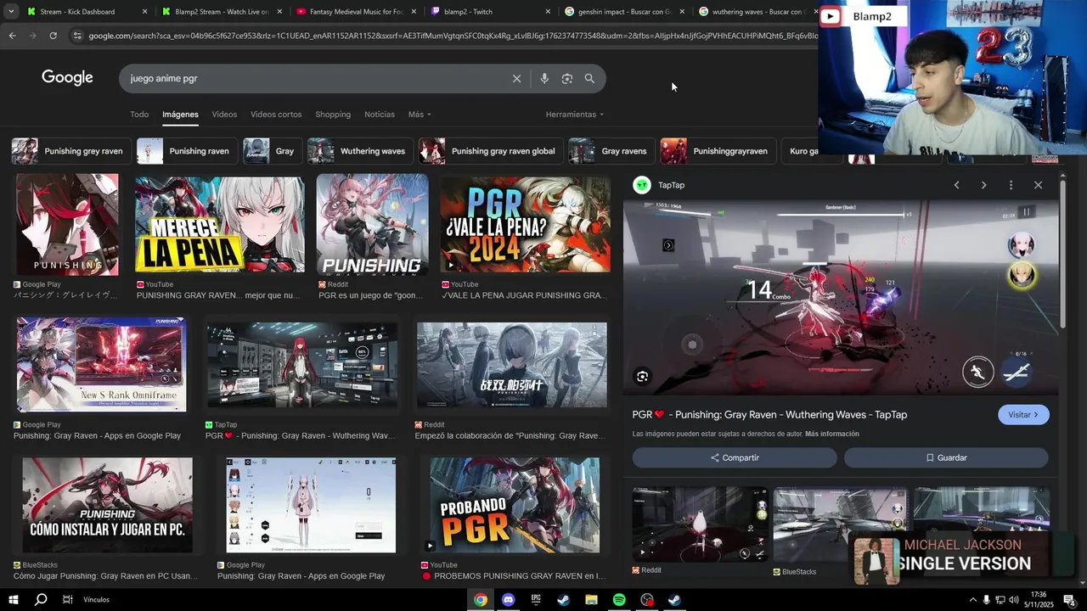
Task: Show next image in TapTap preview
Action: point(983,185)
